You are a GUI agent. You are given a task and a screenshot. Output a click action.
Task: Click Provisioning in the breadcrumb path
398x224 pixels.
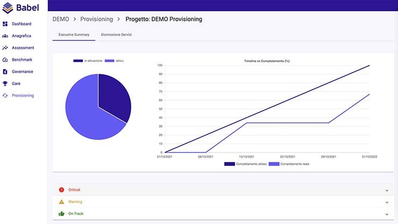point(97,19)
